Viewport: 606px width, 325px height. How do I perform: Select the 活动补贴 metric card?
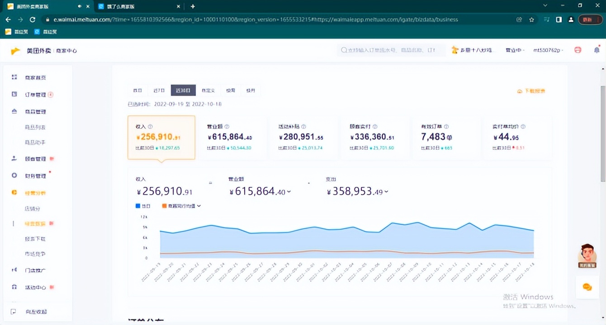303,138
